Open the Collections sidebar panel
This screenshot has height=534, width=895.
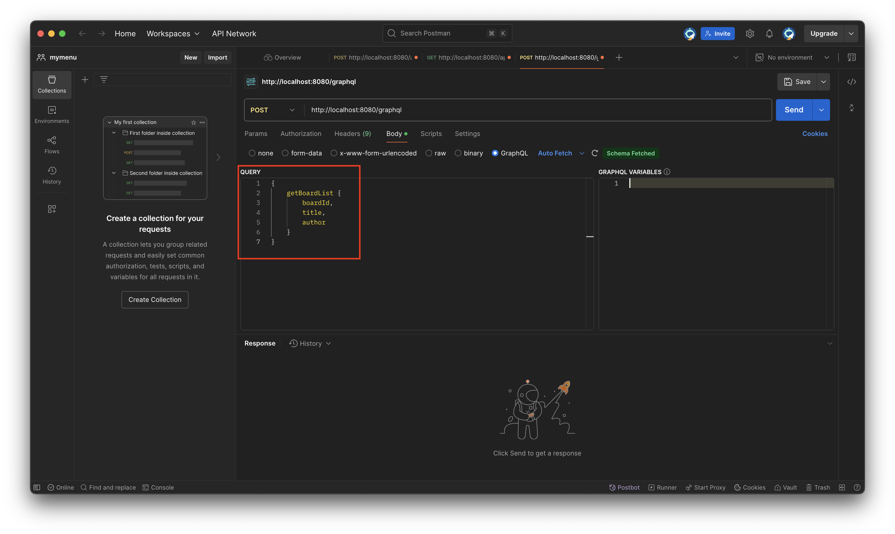coord(52,84)
